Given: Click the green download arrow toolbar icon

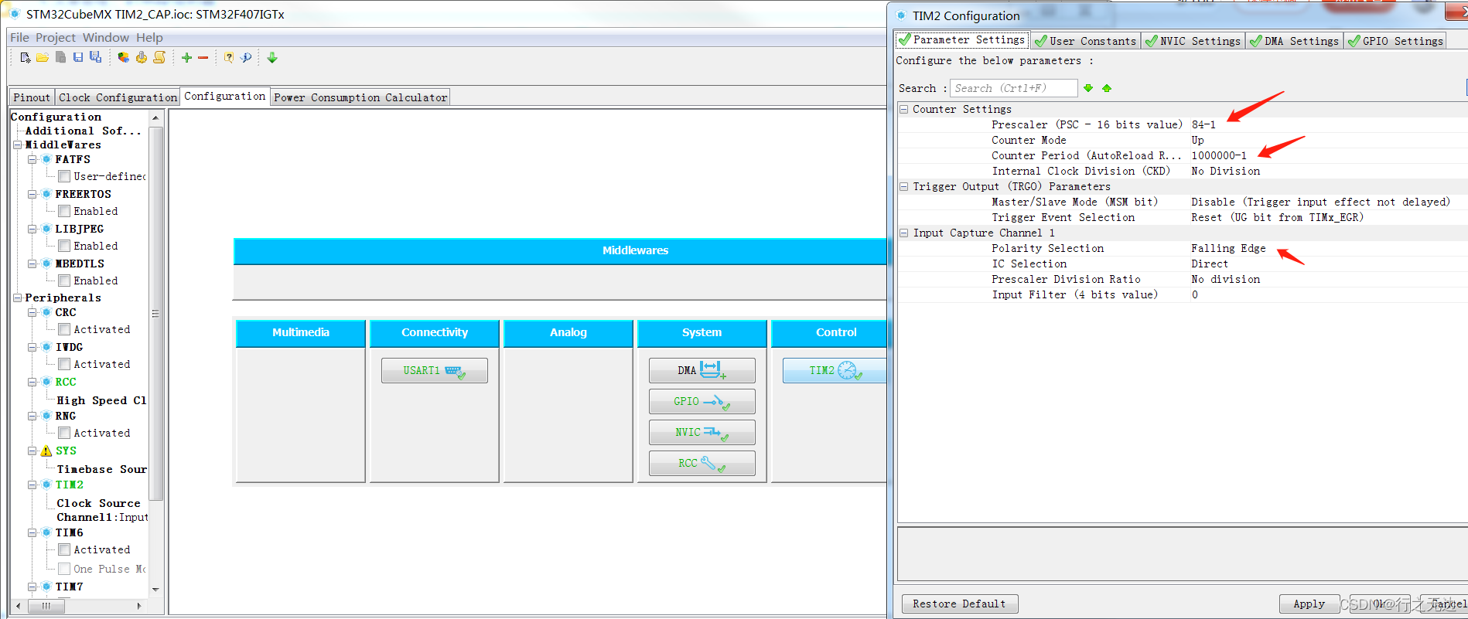Looking at the screenshot, I should (x=272, y=57).
